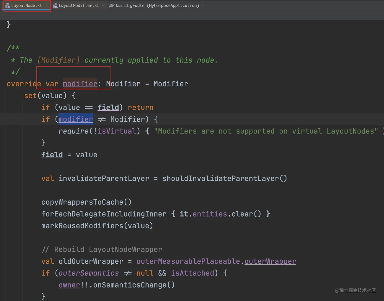Click the 'return' keyword
The image size is (384, 301).
141,107
